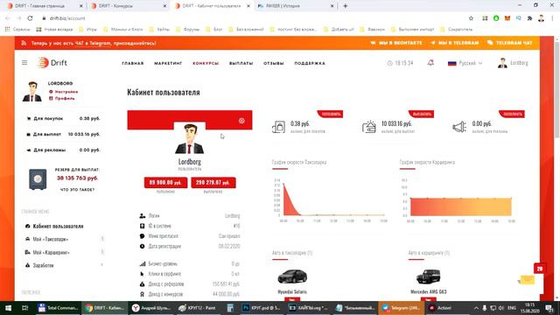Click Мы в ВКонтакте link

pos(396,43)
